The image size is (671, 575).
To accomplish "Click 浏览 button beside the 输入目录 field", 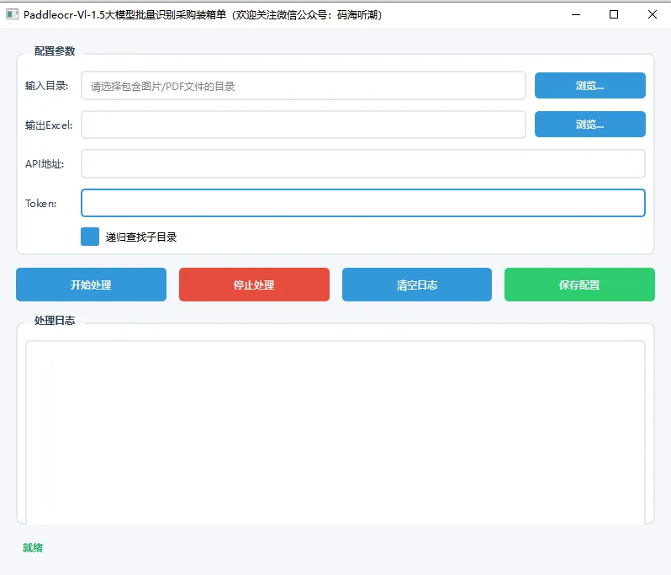I will (590, 86).
